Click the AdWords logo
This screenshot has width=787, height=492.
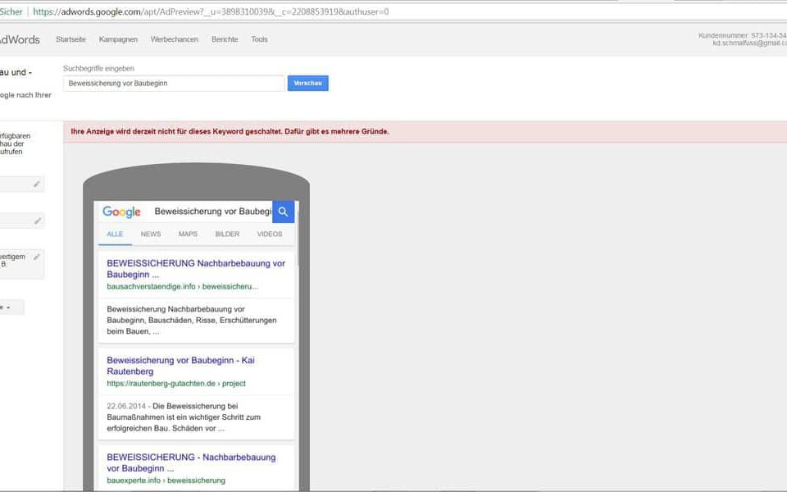[x=20, y=39]
